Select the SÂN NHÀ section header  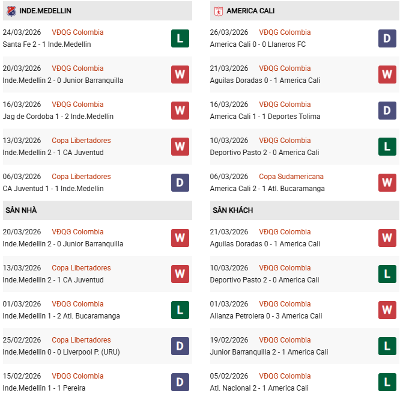[x=22, y=210]
